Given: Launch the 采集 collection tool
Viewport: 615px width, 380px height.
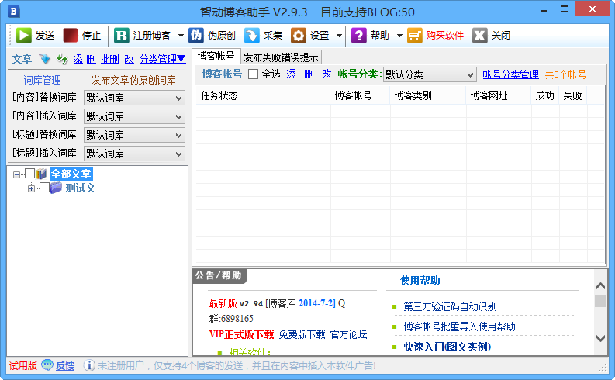Looking at the screenshot, I should point(252,36).
